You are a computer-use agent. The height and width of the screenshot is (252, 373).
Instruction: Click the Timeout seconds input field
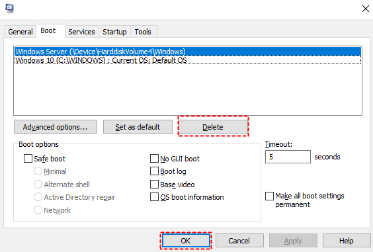(x=288, y=157)
